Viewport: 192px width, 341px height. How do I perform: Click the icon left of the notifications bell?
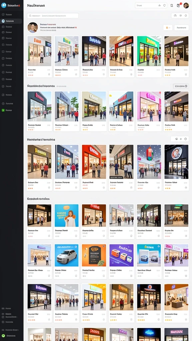(172, 5)
